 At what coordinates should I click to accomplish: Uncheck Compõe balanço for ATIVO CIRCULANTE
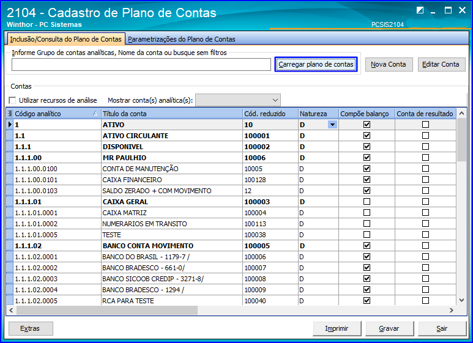367,136
